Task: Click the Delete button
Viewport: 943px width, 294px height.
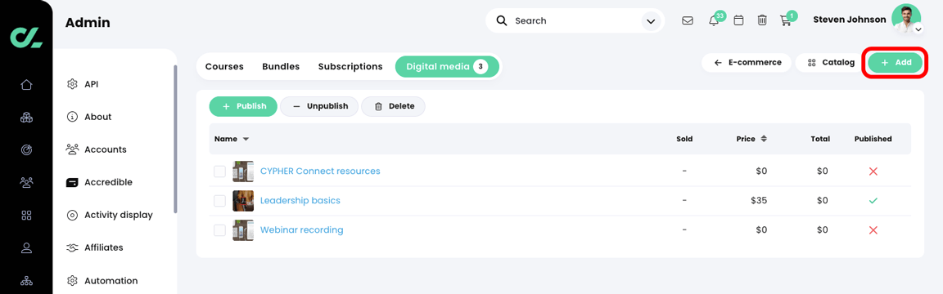Action: coord(393,106)
